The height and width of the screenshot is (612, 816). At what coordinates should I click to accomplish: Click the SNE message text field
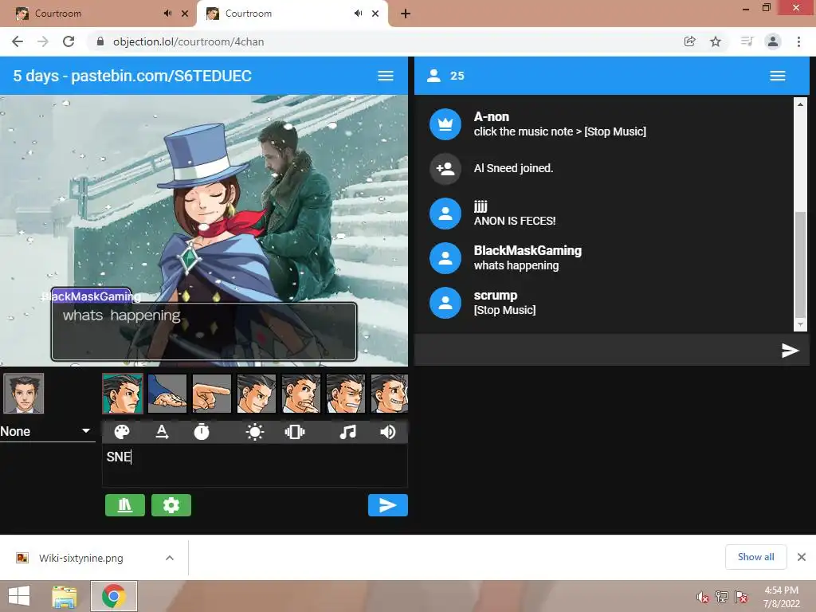tap(254, 465)
